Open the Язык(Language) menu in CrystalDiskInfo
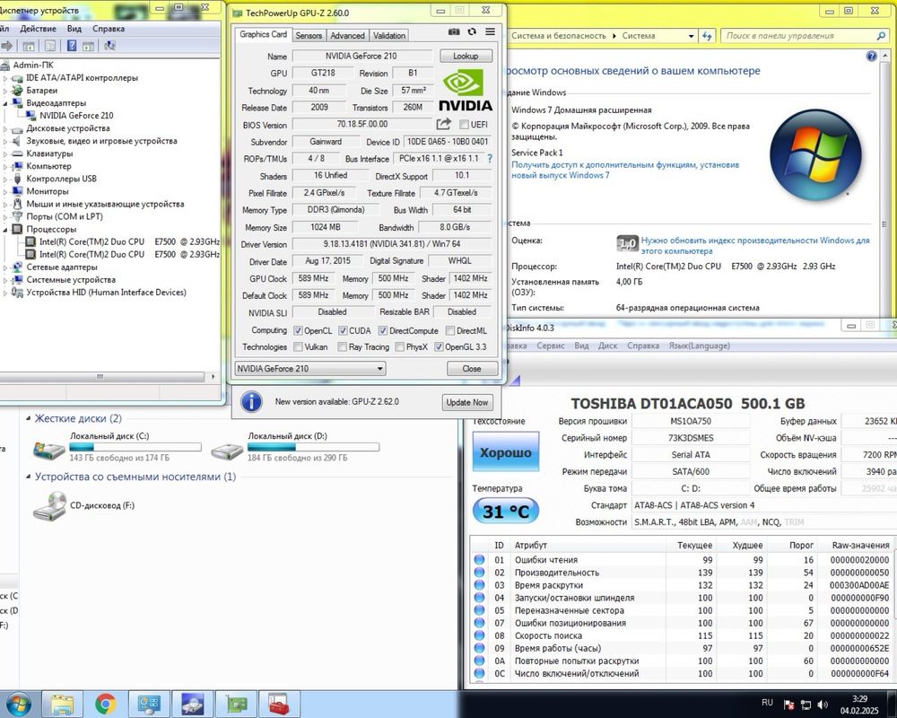The height and width of the screenshot is (718, 897). 699,346
